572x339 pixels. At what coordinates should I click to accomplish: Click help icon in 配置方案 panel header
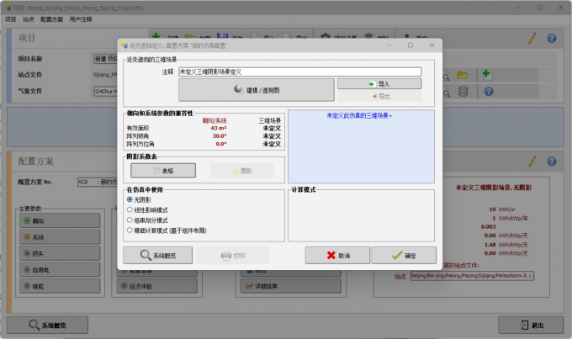tap(552, 161)
